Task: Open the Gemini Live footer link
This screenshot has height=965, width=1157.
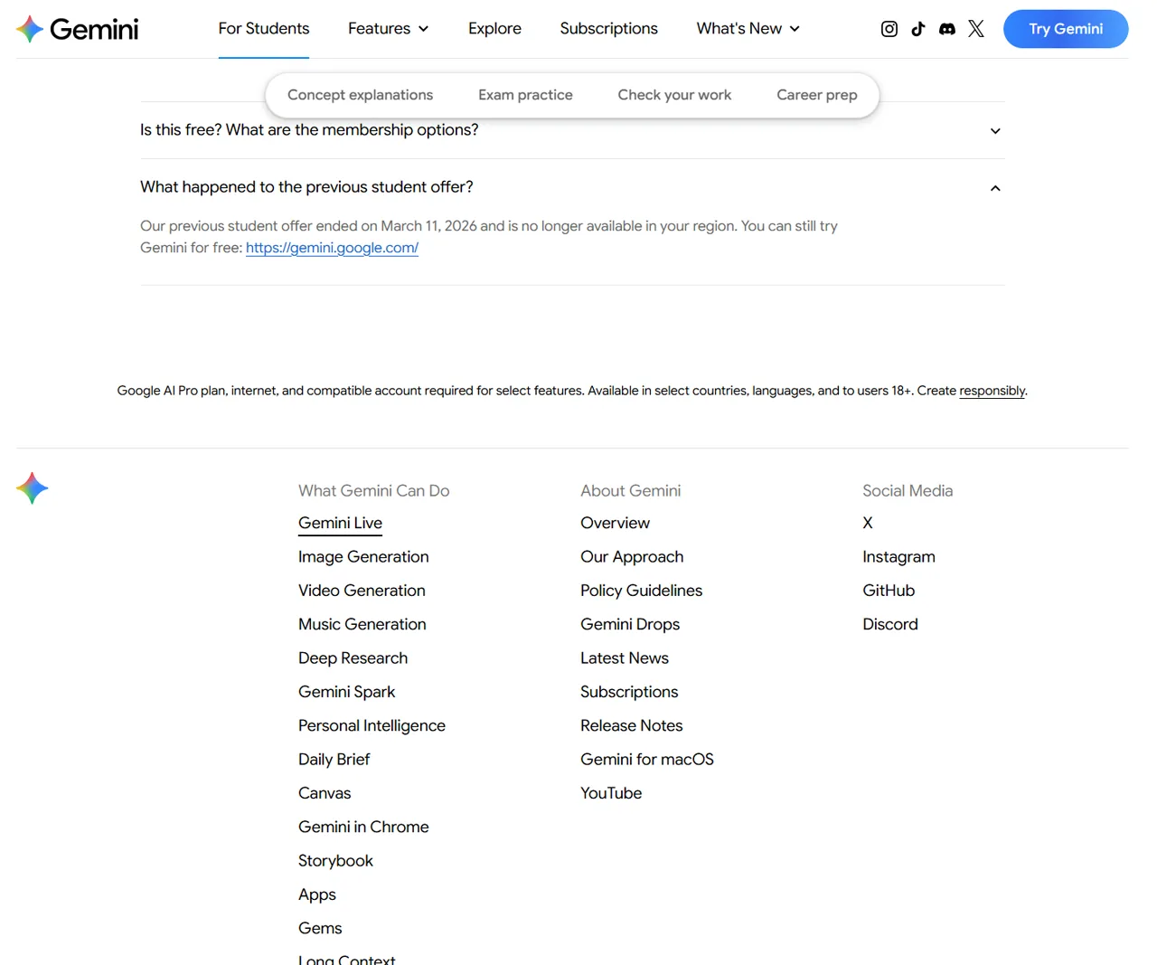Action: click(x=340, y=523)
